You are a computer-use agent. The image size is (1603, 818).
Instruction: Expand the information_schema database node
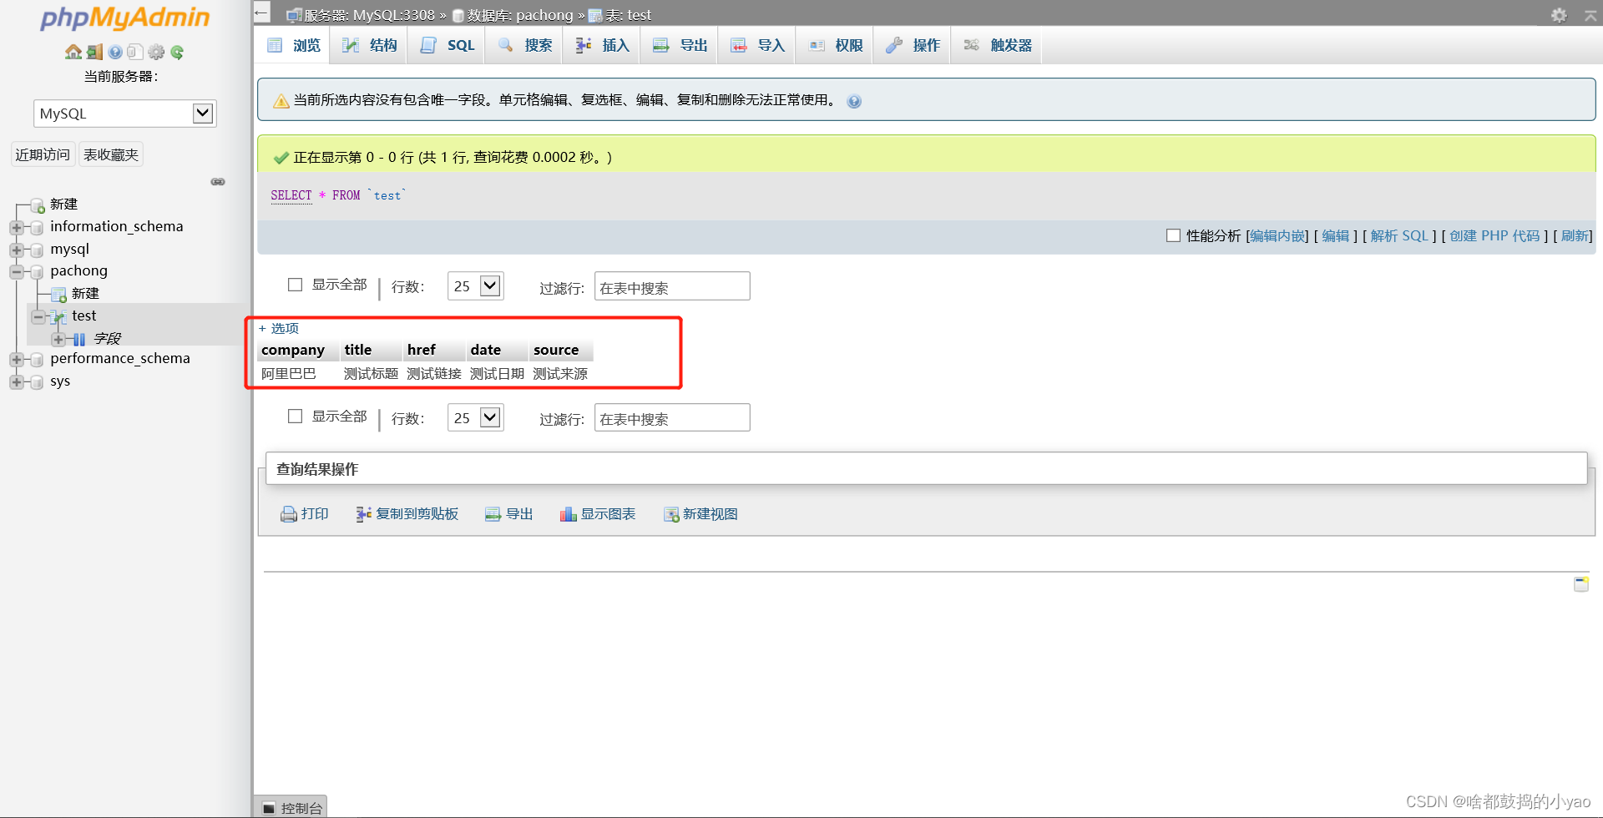(x=16, y=227)
